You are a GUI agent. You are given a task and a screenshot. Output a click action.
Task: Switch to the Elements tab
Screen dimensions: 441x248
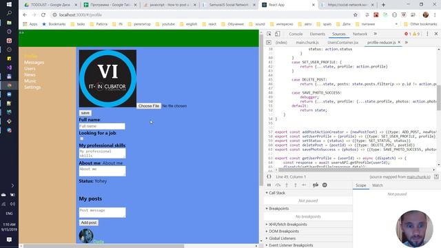point(317,34)
